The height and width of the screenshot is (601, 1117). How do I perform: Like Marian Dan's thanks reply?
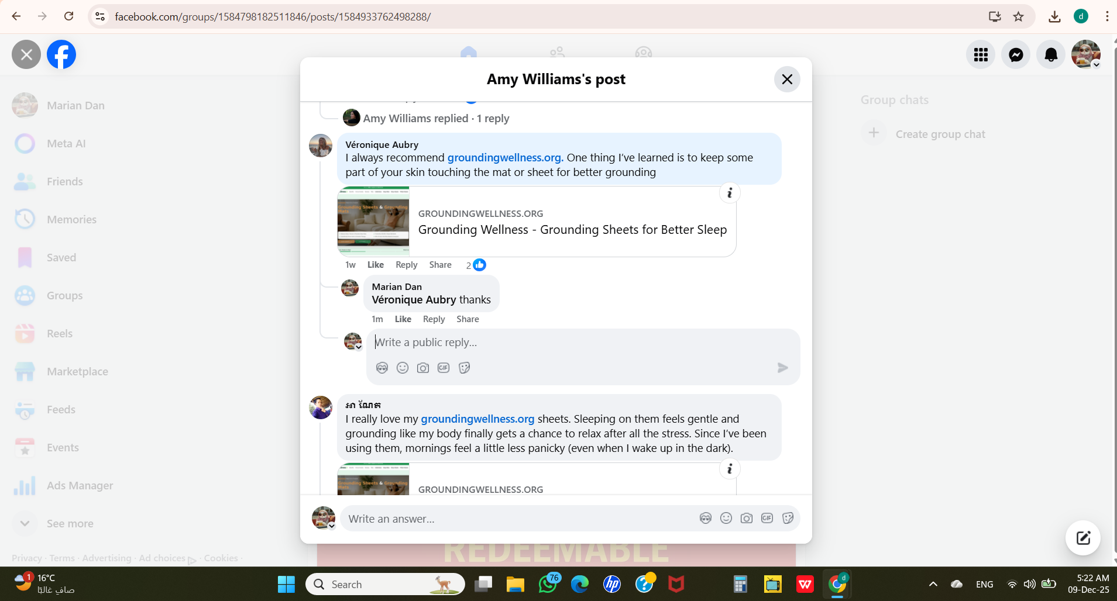tap(403, 319)
